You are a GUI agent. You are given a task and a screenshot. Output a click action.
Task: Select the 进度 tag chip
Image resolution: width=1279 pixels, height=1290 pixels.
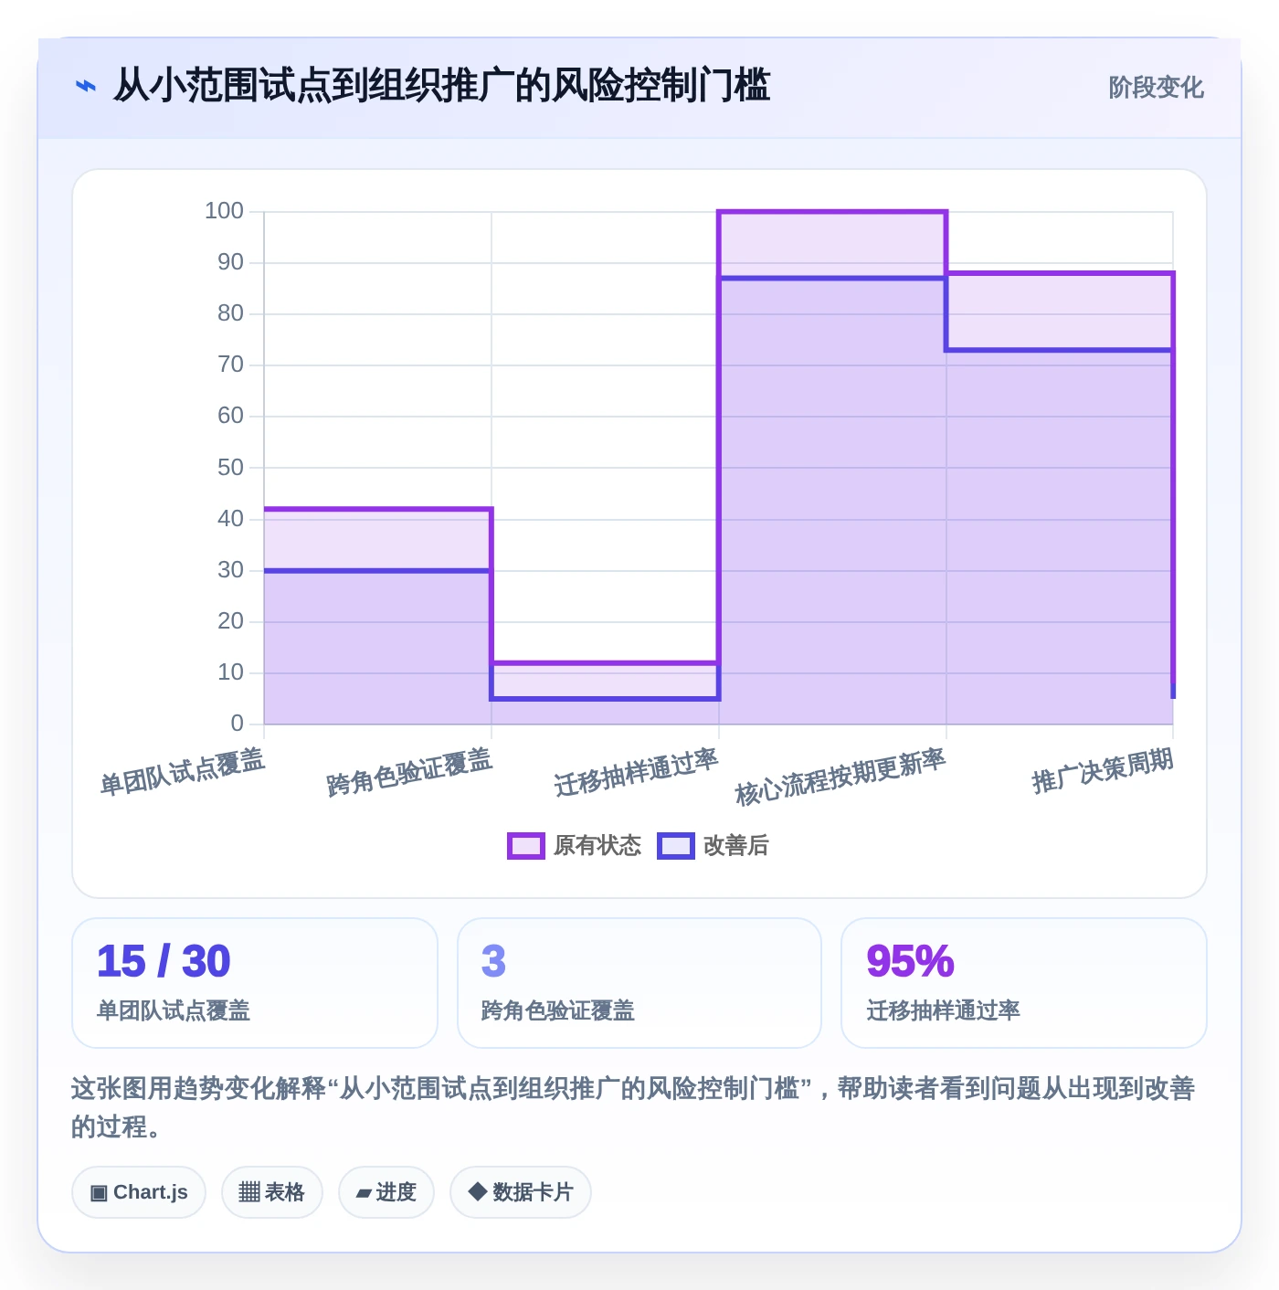(x=386, y=1192)
